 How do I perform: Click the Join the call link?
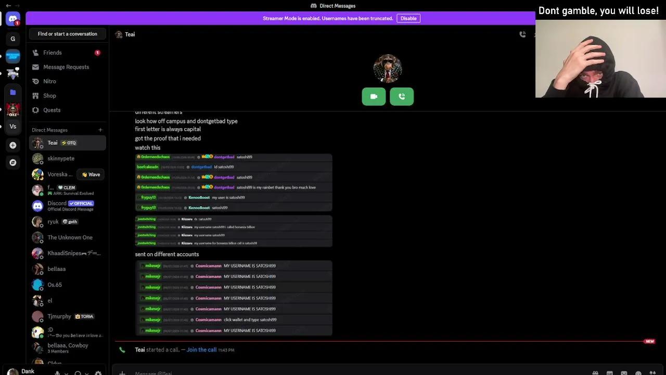point(201,350)
